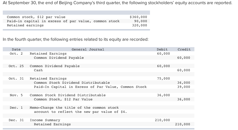This screenshot has width=238, height=130.
Task: Click the 210,000 Retained Earnings credit
Action: point(183,124)
